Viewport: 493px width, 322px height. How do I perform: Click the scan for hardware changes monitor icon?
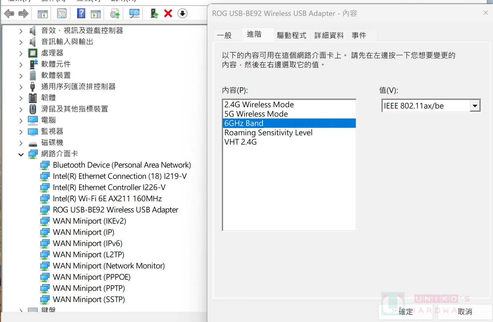point(134,13)
